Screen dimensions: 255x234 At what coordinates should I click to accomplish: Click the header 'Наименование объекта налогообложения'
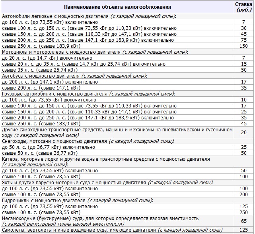tap(117, 7)
